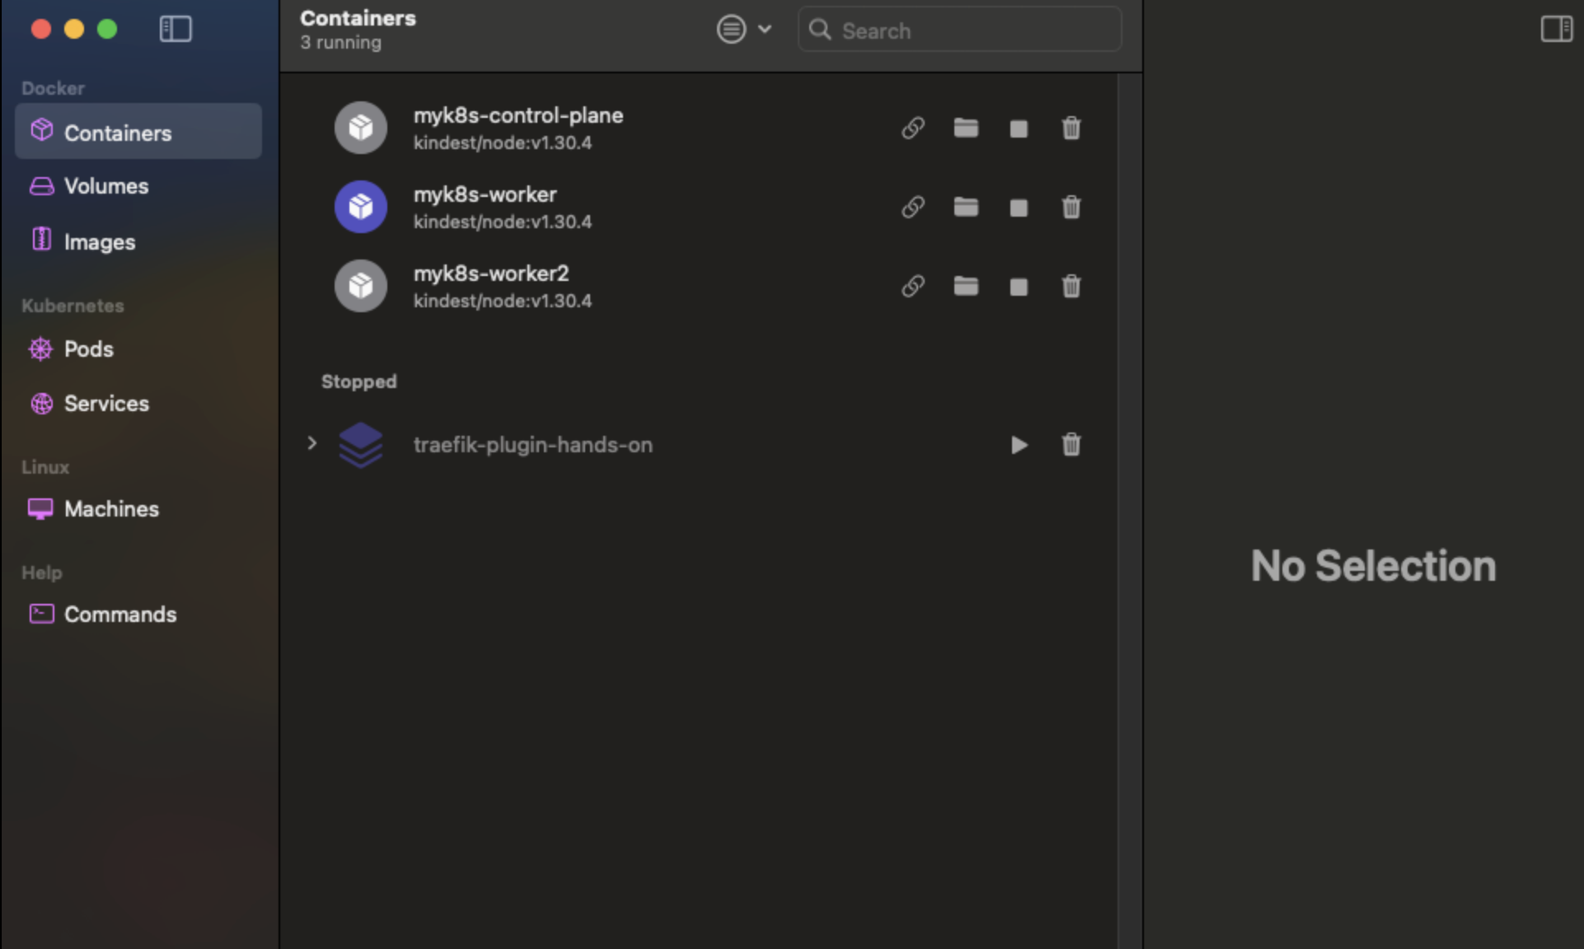Open files folder for myk8s-worker
1584x949 pixels.
coord(965,207)
